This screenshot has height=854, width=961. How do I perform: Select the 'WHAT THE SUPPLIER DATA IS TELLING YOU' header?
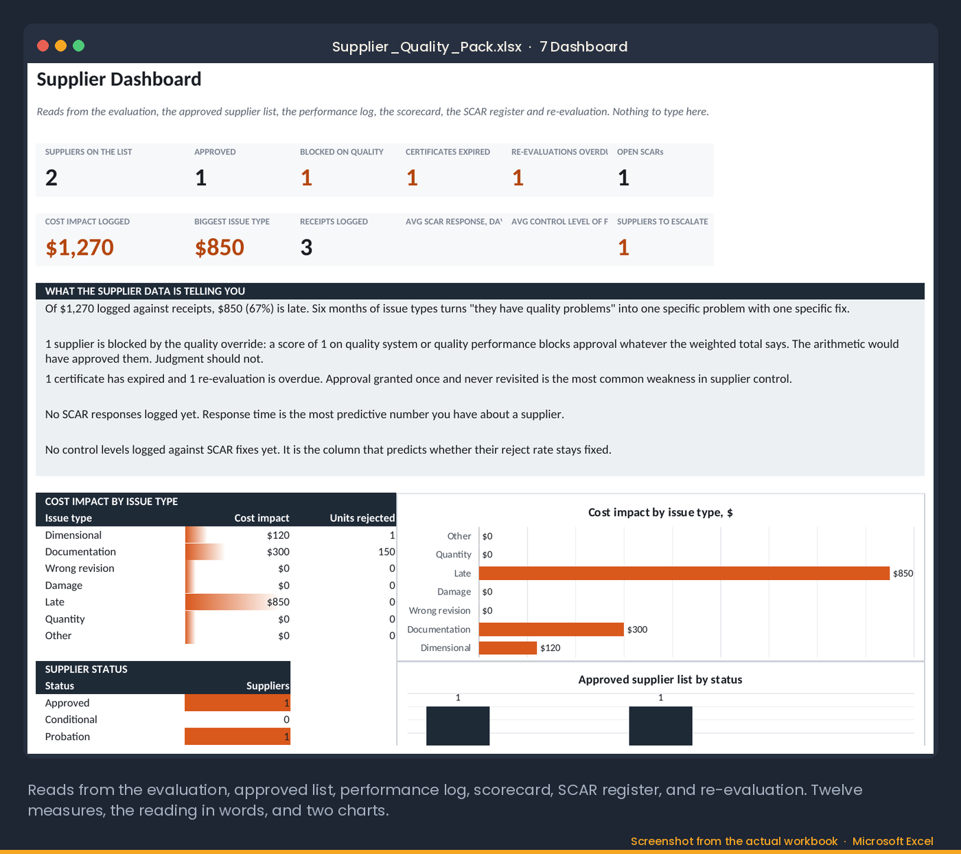pos(145,291)
